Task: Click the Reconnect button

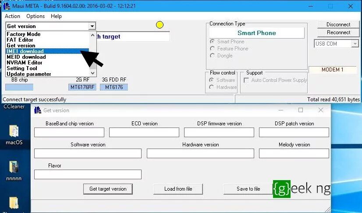Action: [338, 32]
